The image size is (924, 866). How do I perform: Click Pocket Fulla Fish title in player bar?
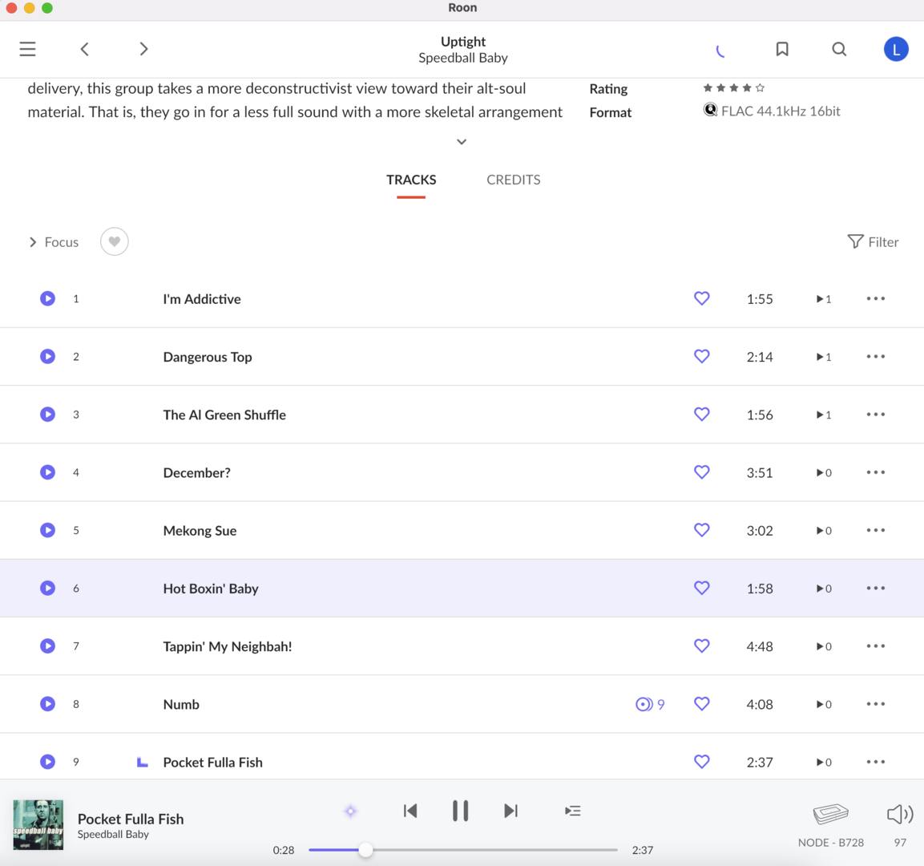pyautogui.click(x=131, y=819)
